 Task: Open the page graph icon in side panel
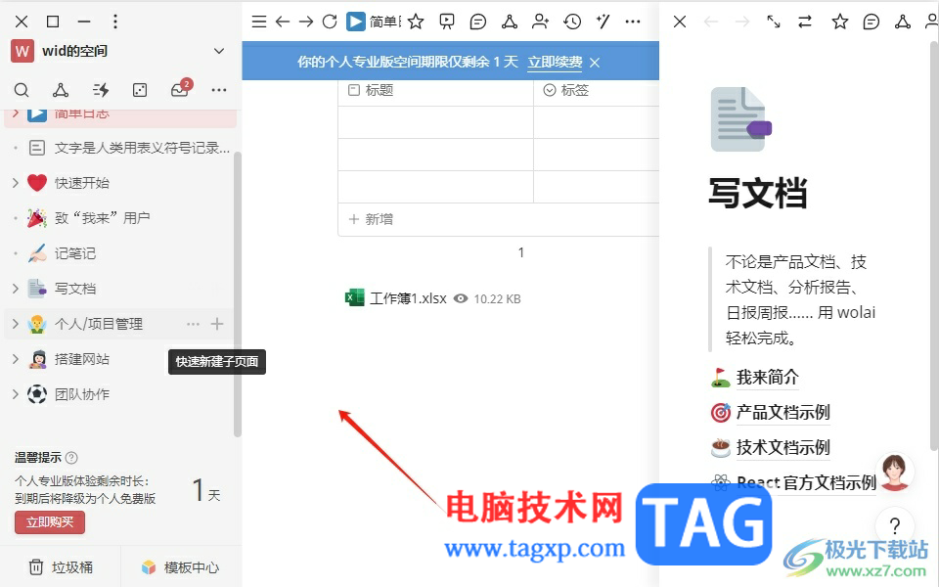903,23
